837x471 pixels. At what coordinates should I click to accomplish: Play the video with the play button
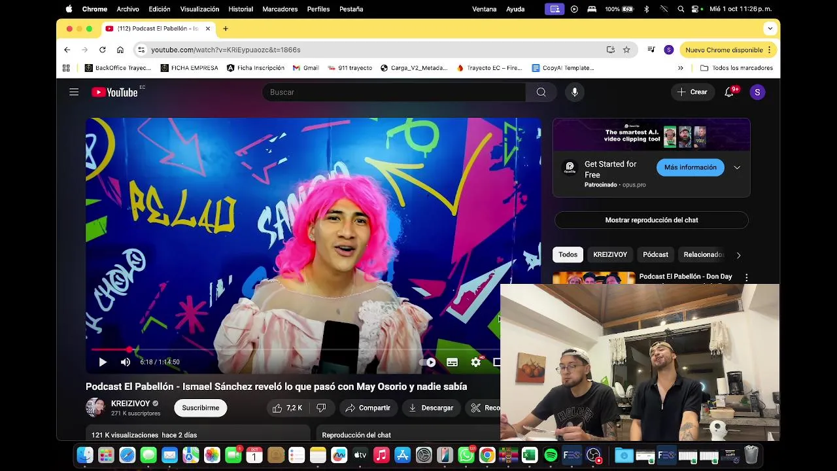103,362
